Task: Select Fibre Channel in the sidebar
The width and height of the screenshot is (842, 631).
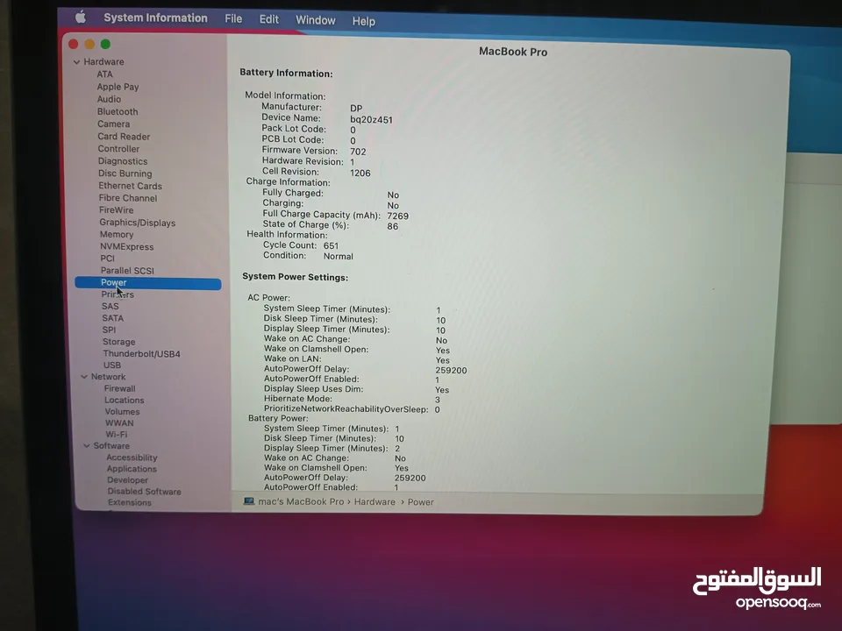Action: (x=128, y=198)
